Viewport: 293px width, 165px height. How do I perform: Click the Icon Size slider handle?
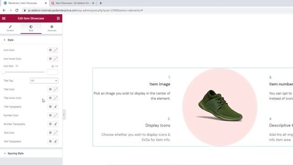tap(4, 72)
